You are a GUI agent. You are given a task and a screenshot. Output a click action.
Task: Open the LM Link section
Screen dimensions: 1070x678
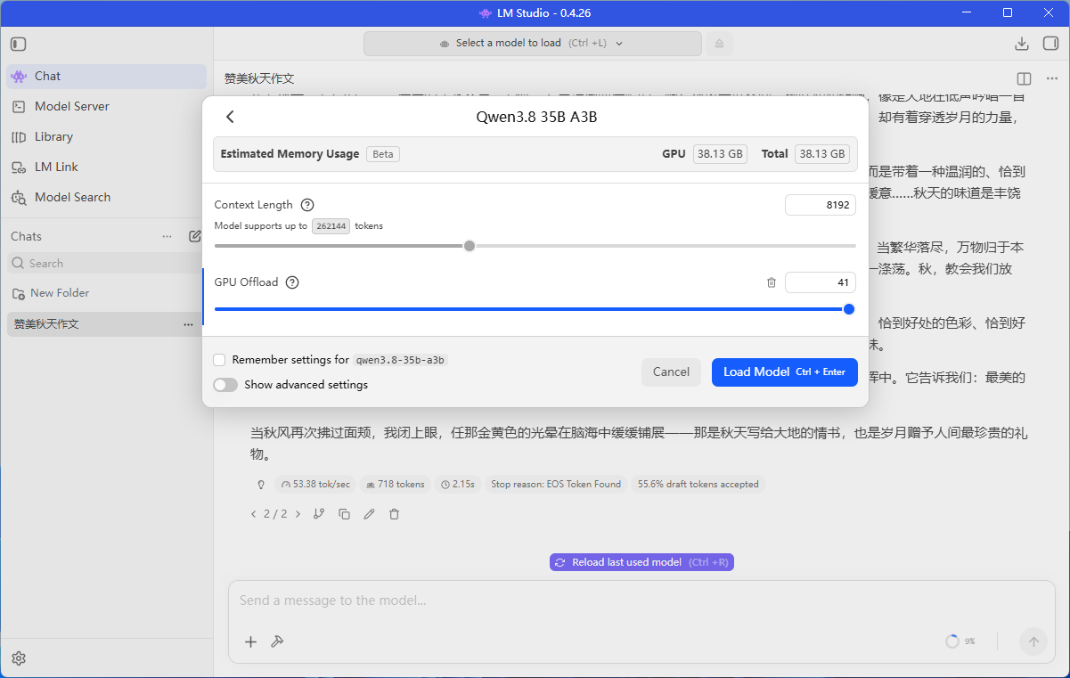(x=106, y=167)
